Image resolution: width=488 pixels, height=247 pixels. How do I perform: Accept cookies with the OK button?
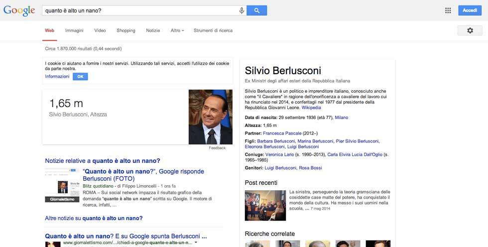pyautogui.click(x=80, y=77)
